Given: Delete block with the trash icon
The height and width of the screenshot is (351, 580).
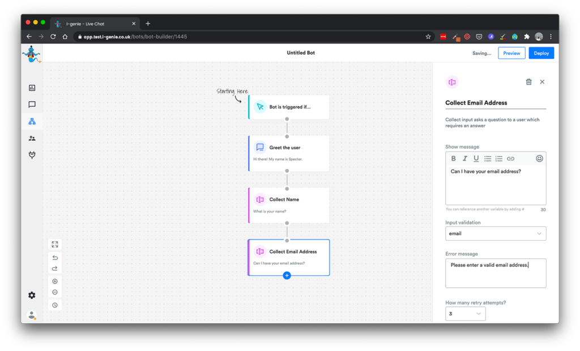Looking at the screenshot, I should pos(528,82).
